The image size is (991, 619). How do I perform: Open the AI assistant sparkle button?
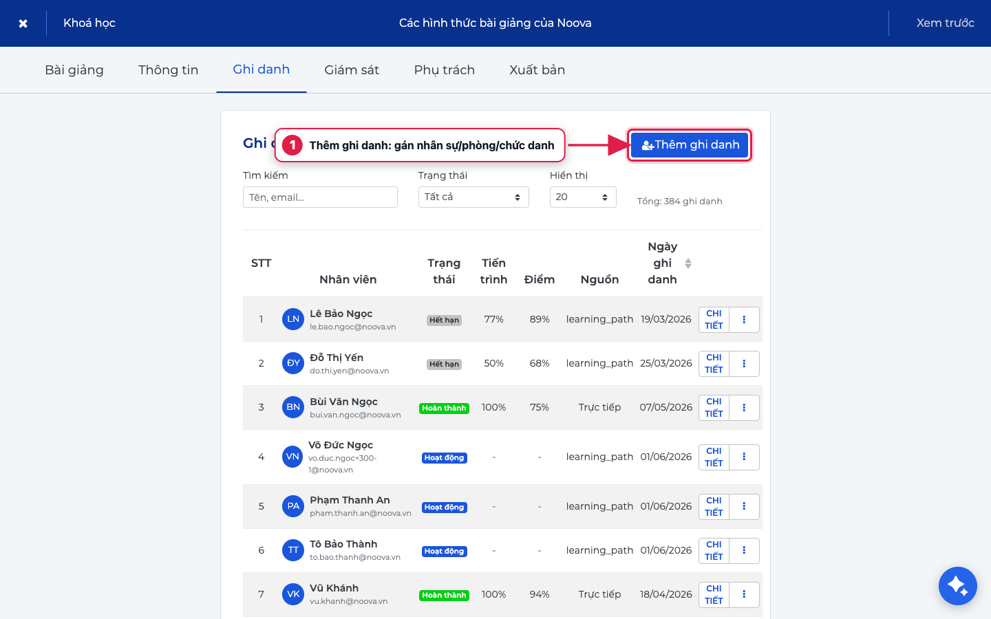click(x=957, y=586)
